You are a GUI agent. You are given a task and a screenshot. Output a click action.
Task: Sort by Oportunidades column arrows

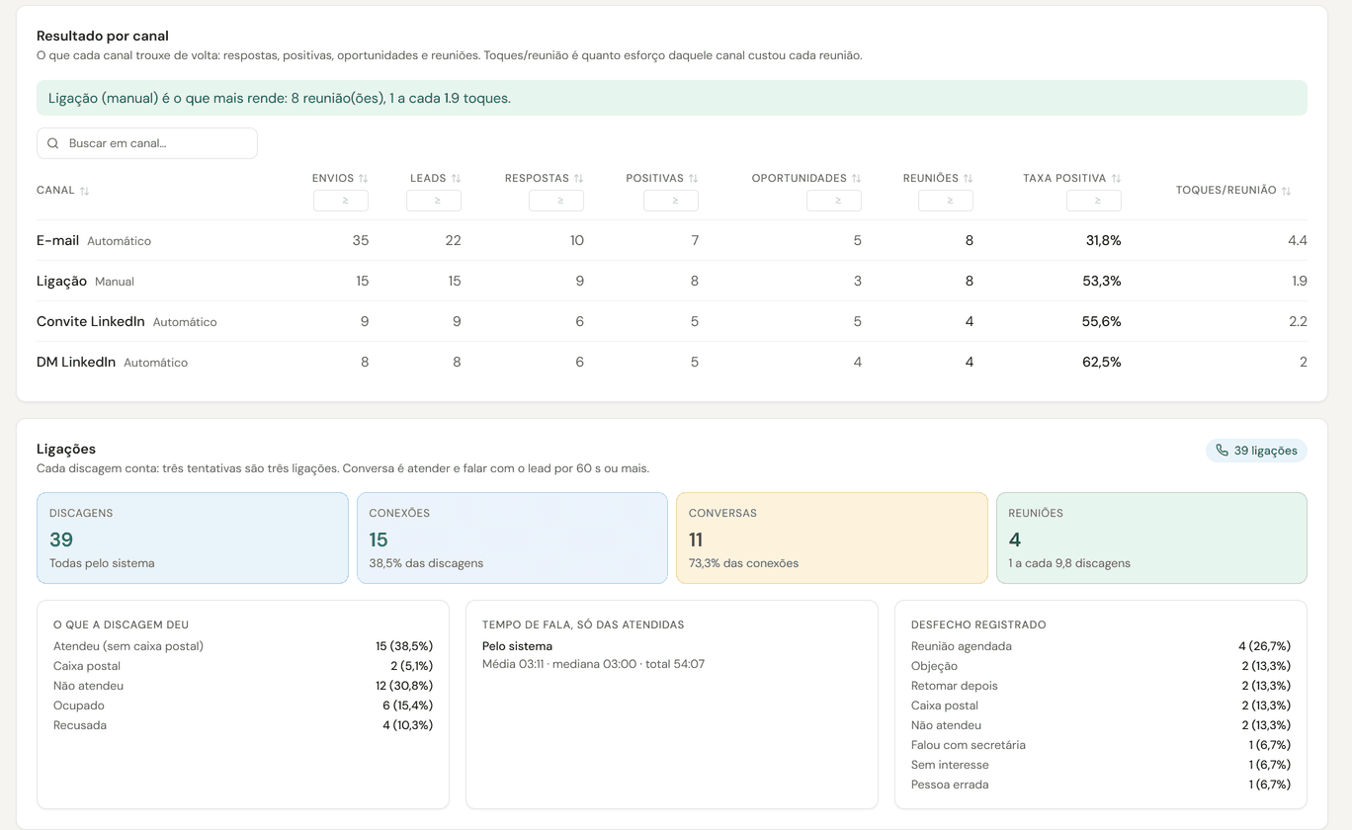[x=856, y=179]
